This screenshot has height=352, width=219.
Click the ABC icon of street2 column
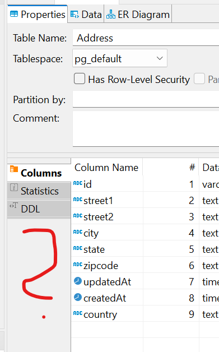click(x=78, y=216)
